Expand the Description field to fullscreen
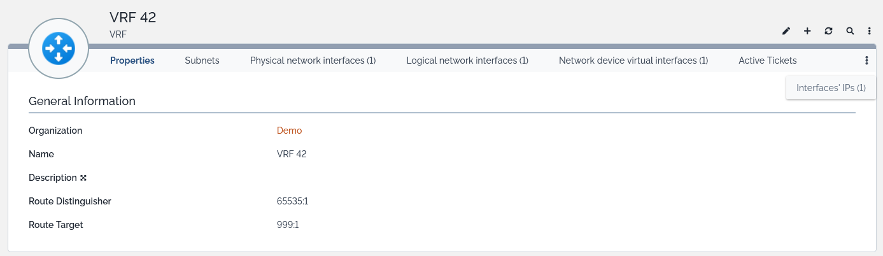Viewport: 883px width, 256px height. pyautogui.click(x=83, y=178)
